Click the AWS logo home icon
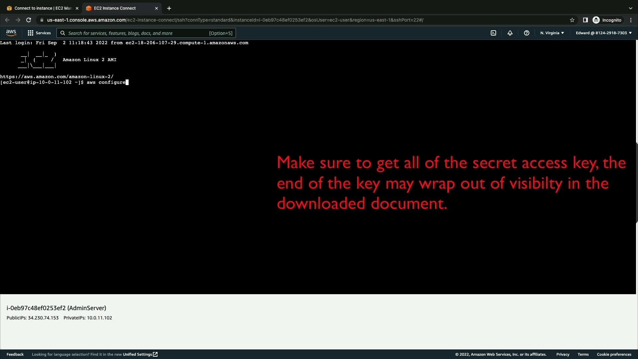Image resolution: width=638 pixels, height=359 pixels. point(11,33)
